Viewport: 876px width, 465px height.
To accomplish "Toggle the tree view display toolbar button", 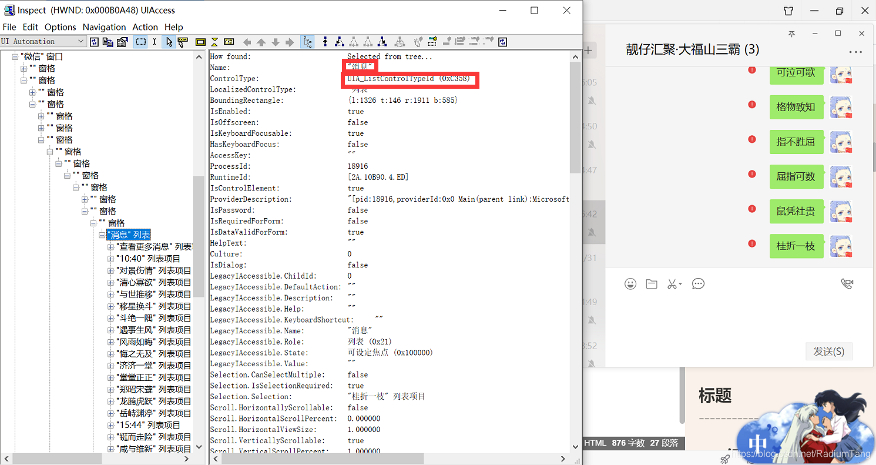I will tap(307, 42).
